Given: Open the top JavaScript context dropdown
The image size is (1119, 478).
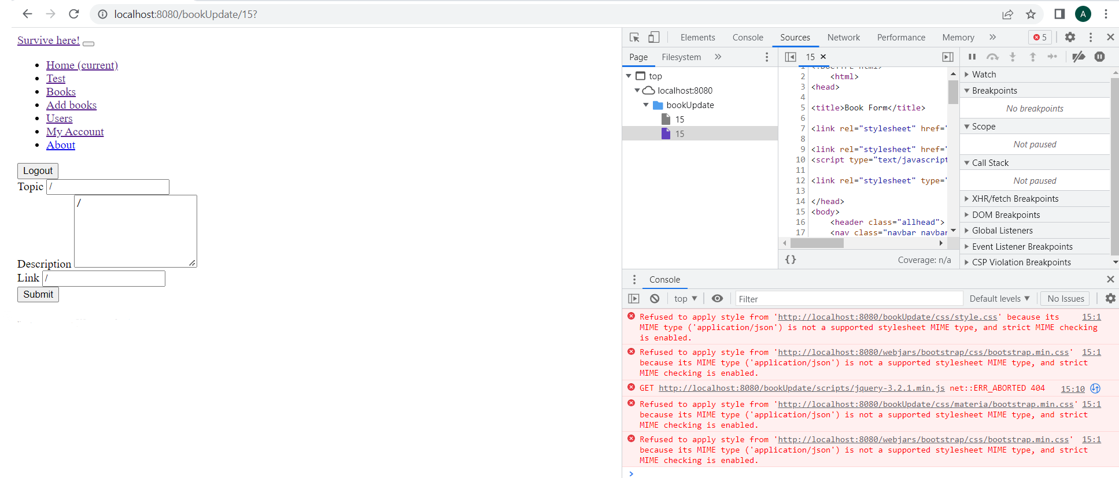Looking at the screenshot, I should click(686, 299).
